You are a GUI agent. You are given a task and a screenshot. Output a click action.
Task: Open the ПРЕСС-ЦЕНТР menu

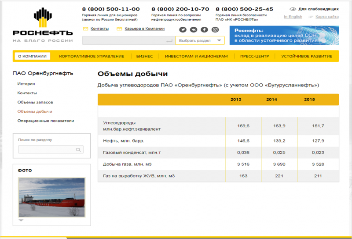(255, 56)
